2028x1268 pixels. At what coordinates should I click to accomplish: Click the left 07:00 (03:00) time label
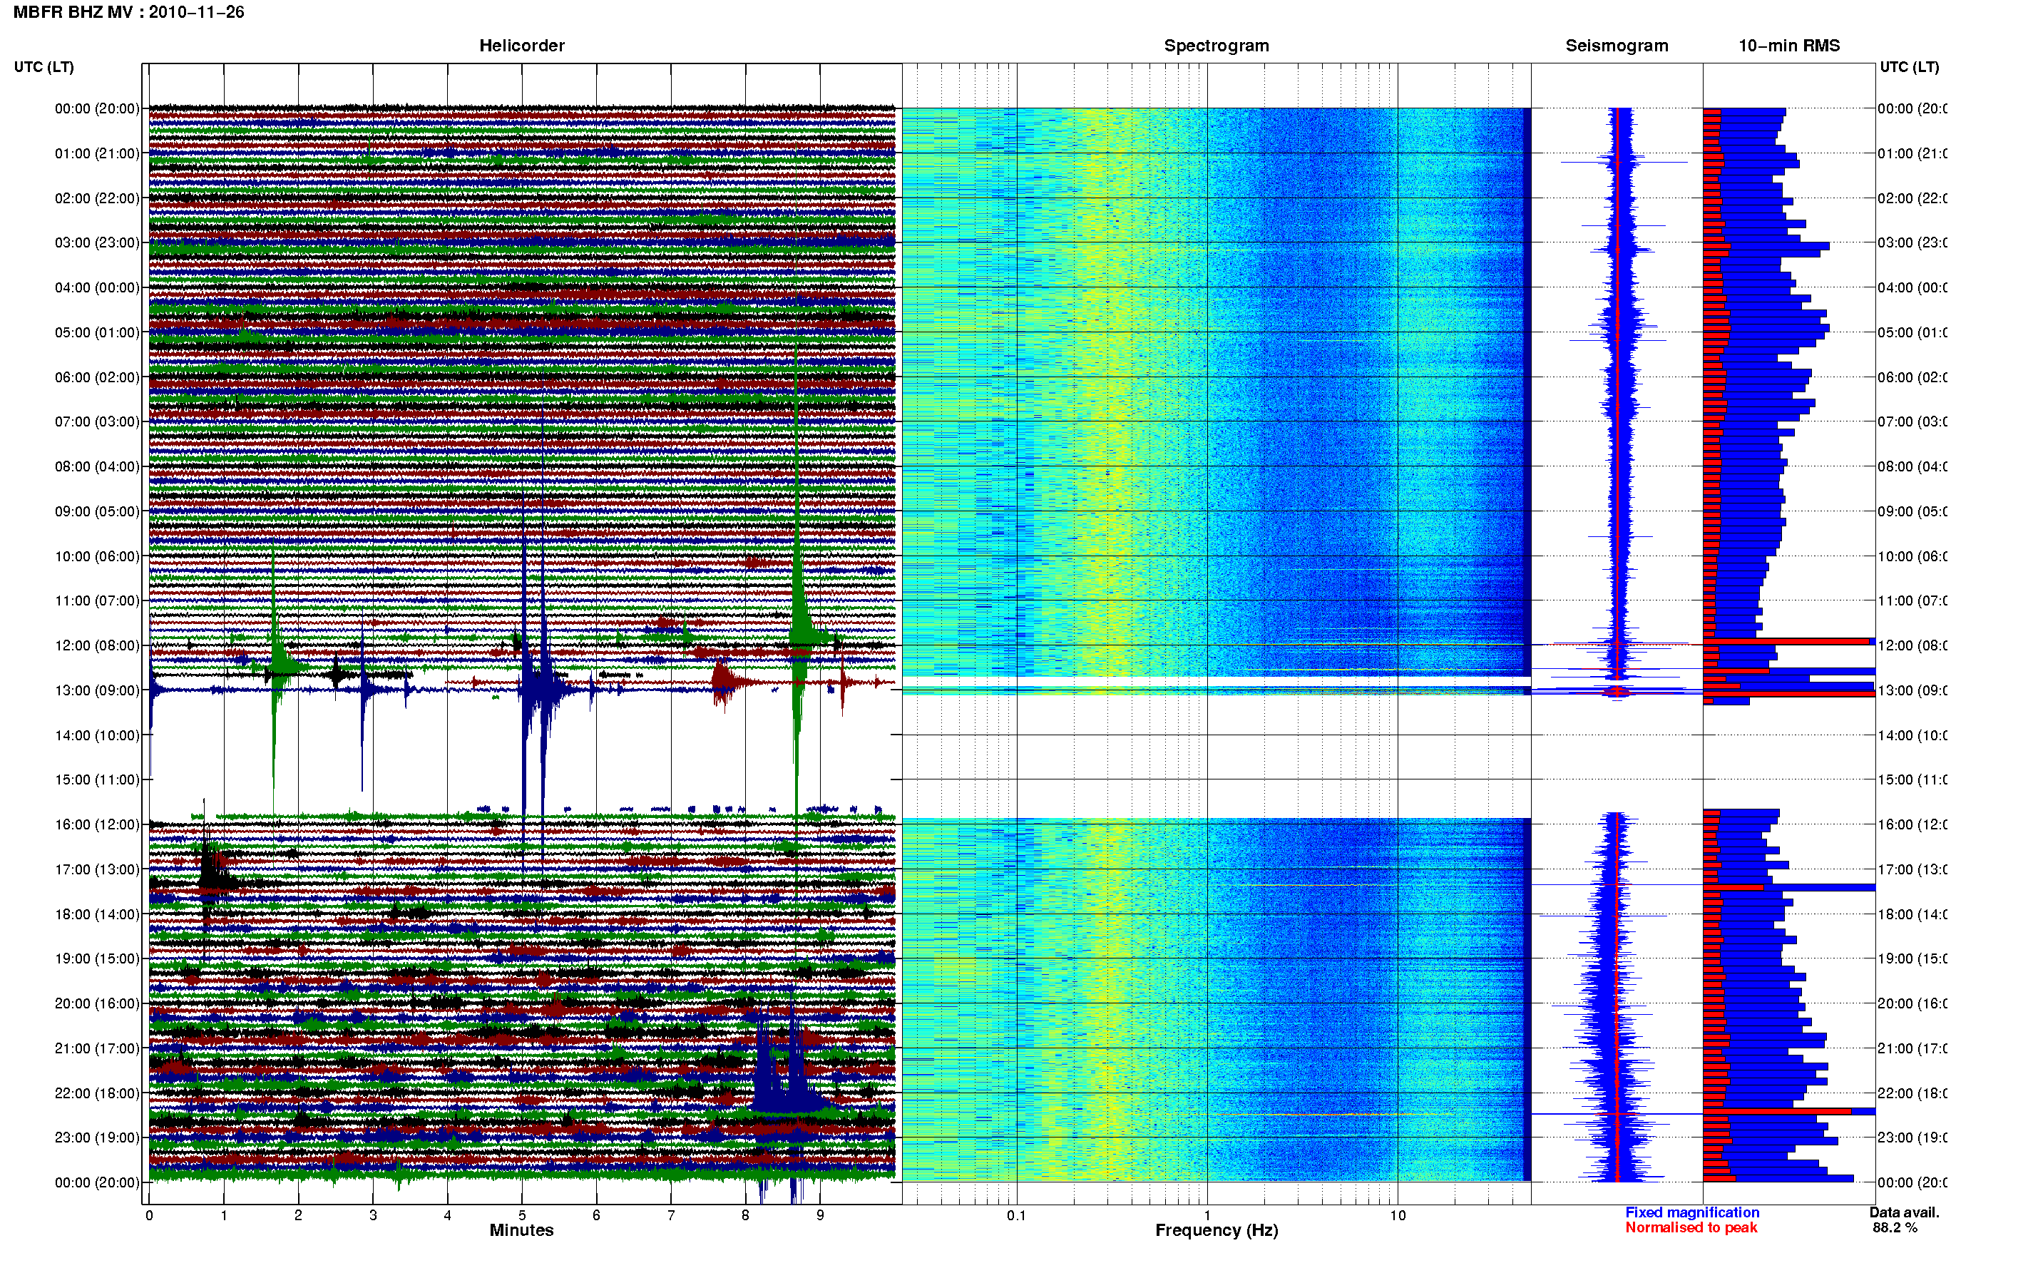point(97,421)
